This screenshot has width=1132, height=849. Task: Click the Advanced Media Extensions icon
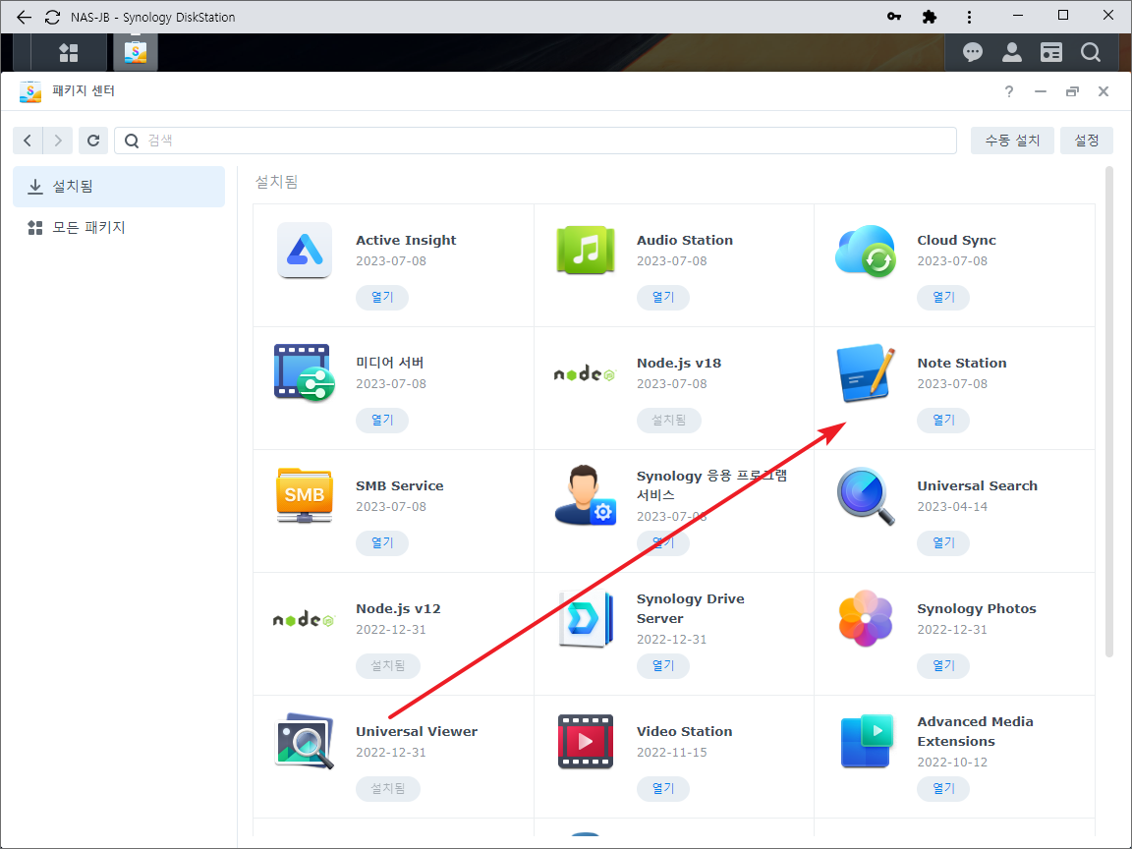pyautogui.click(x=866, y=742)
